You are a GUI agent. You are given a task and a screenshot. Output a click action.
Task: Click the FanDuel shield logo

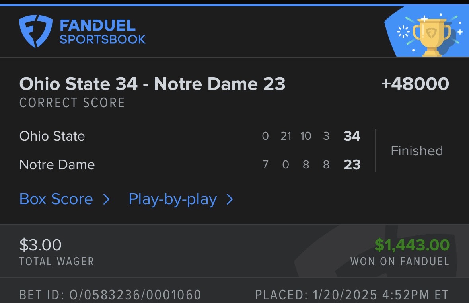click(x=35, y=31)
